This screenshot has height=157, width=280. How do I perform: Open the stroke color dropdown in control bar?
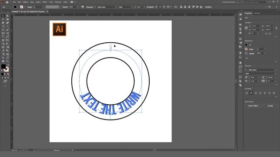(24, 7)
